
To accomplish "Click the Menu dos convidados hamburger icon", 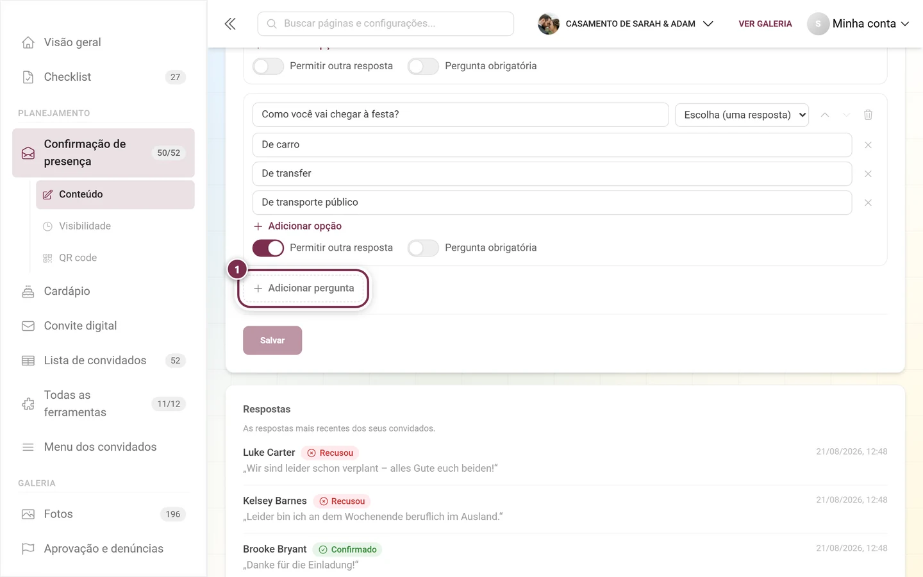I will point(28,447).
